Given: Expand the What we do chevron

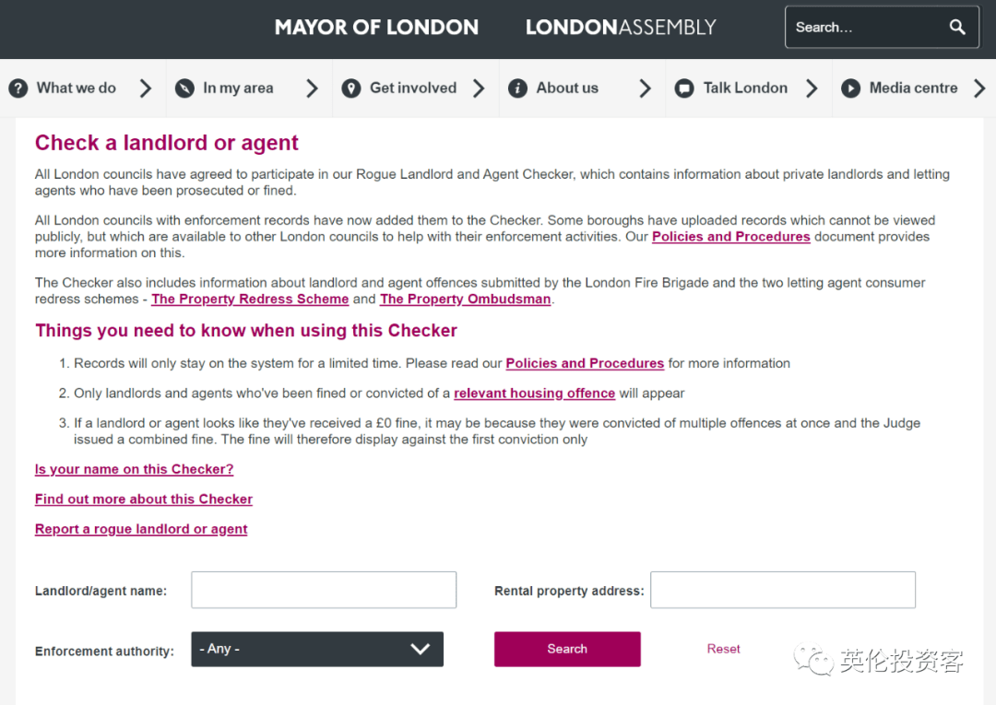Looking at the screenshot, I should tap(146, 88).
